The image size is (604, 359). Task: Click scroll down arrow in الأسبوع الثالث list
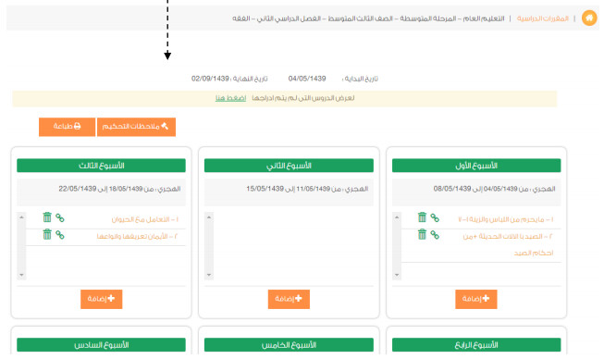(21, 275)
